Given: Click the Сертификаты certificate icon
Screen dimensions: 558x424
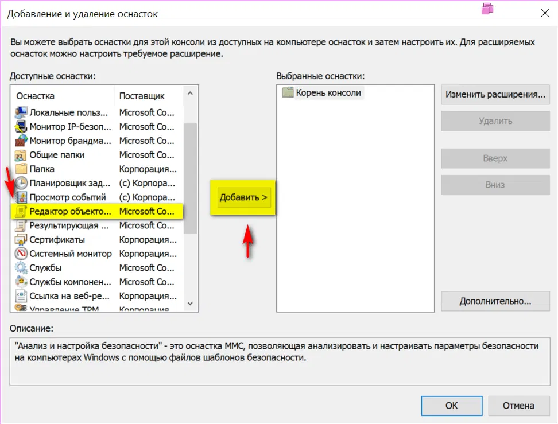Looking at the screenshot, I should [21, 239].
